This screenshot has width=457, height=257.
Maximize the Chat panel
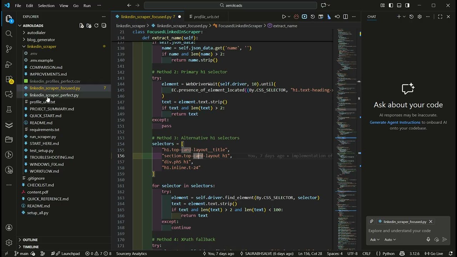coord(440,17)
